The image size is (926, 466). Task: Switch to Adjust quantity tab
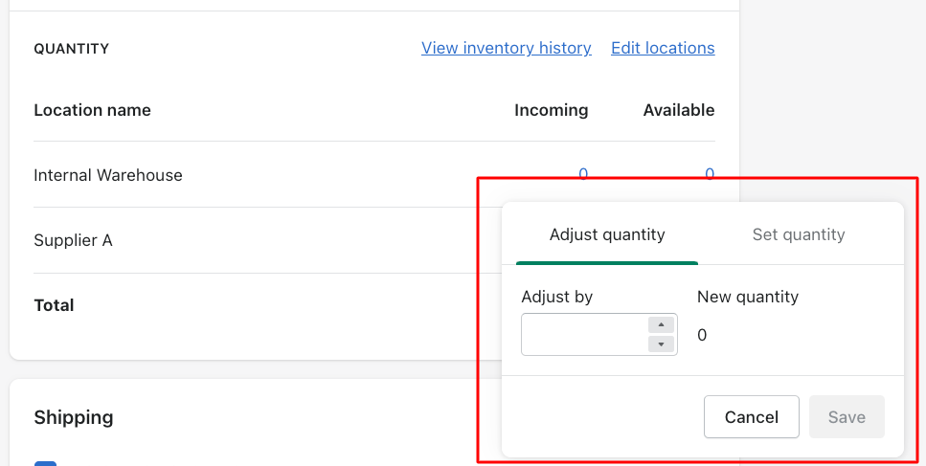(x=607, y=234)
